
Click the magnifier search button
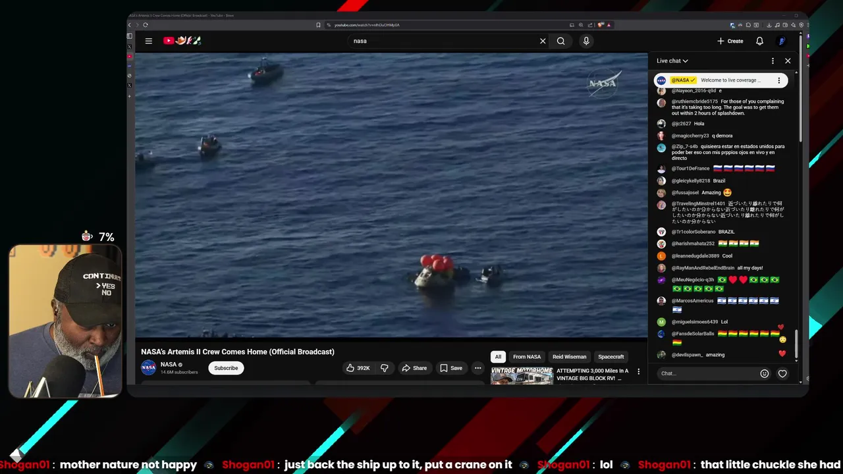pyautogui.click(x=561, y=41)
